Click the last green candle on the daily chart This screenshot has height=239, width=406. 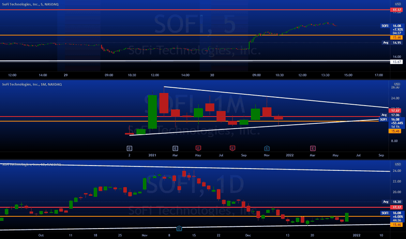(x=347, y=217)
